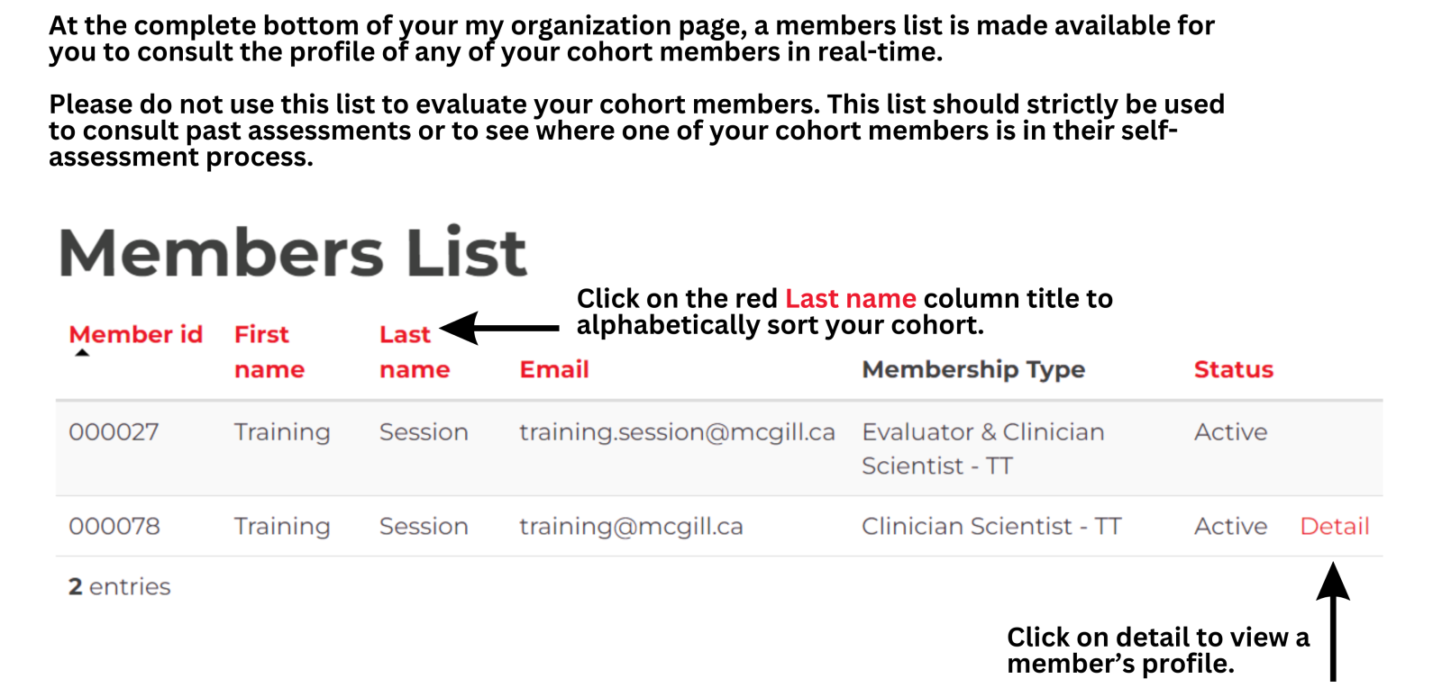This screenshot has width=1442, height=688.
Task: Click the upward arrow pointing to Detail
Action: (1333, 620)
